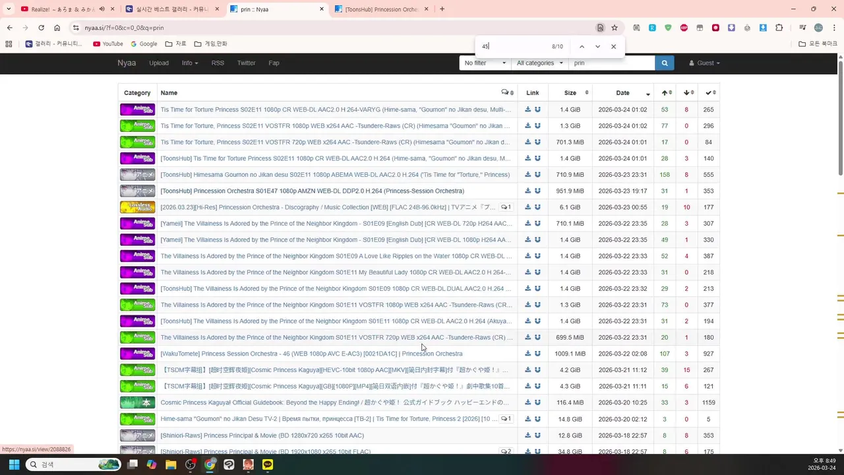Open comments of Princession Orchestra Discography torrent
Image resolution: width=844 pixels, height=475 pixels.
pos(506,207)
